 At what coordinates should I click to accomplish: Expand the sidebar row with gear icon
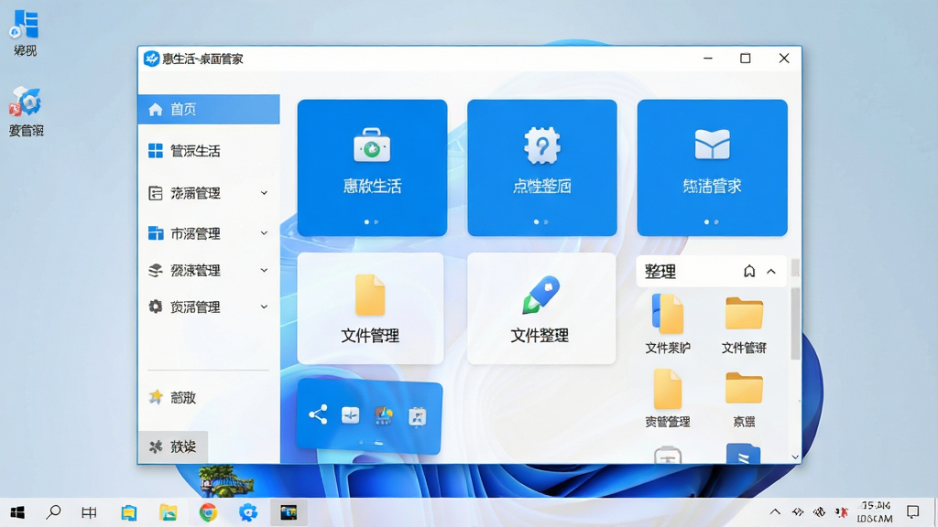[264, 307]
